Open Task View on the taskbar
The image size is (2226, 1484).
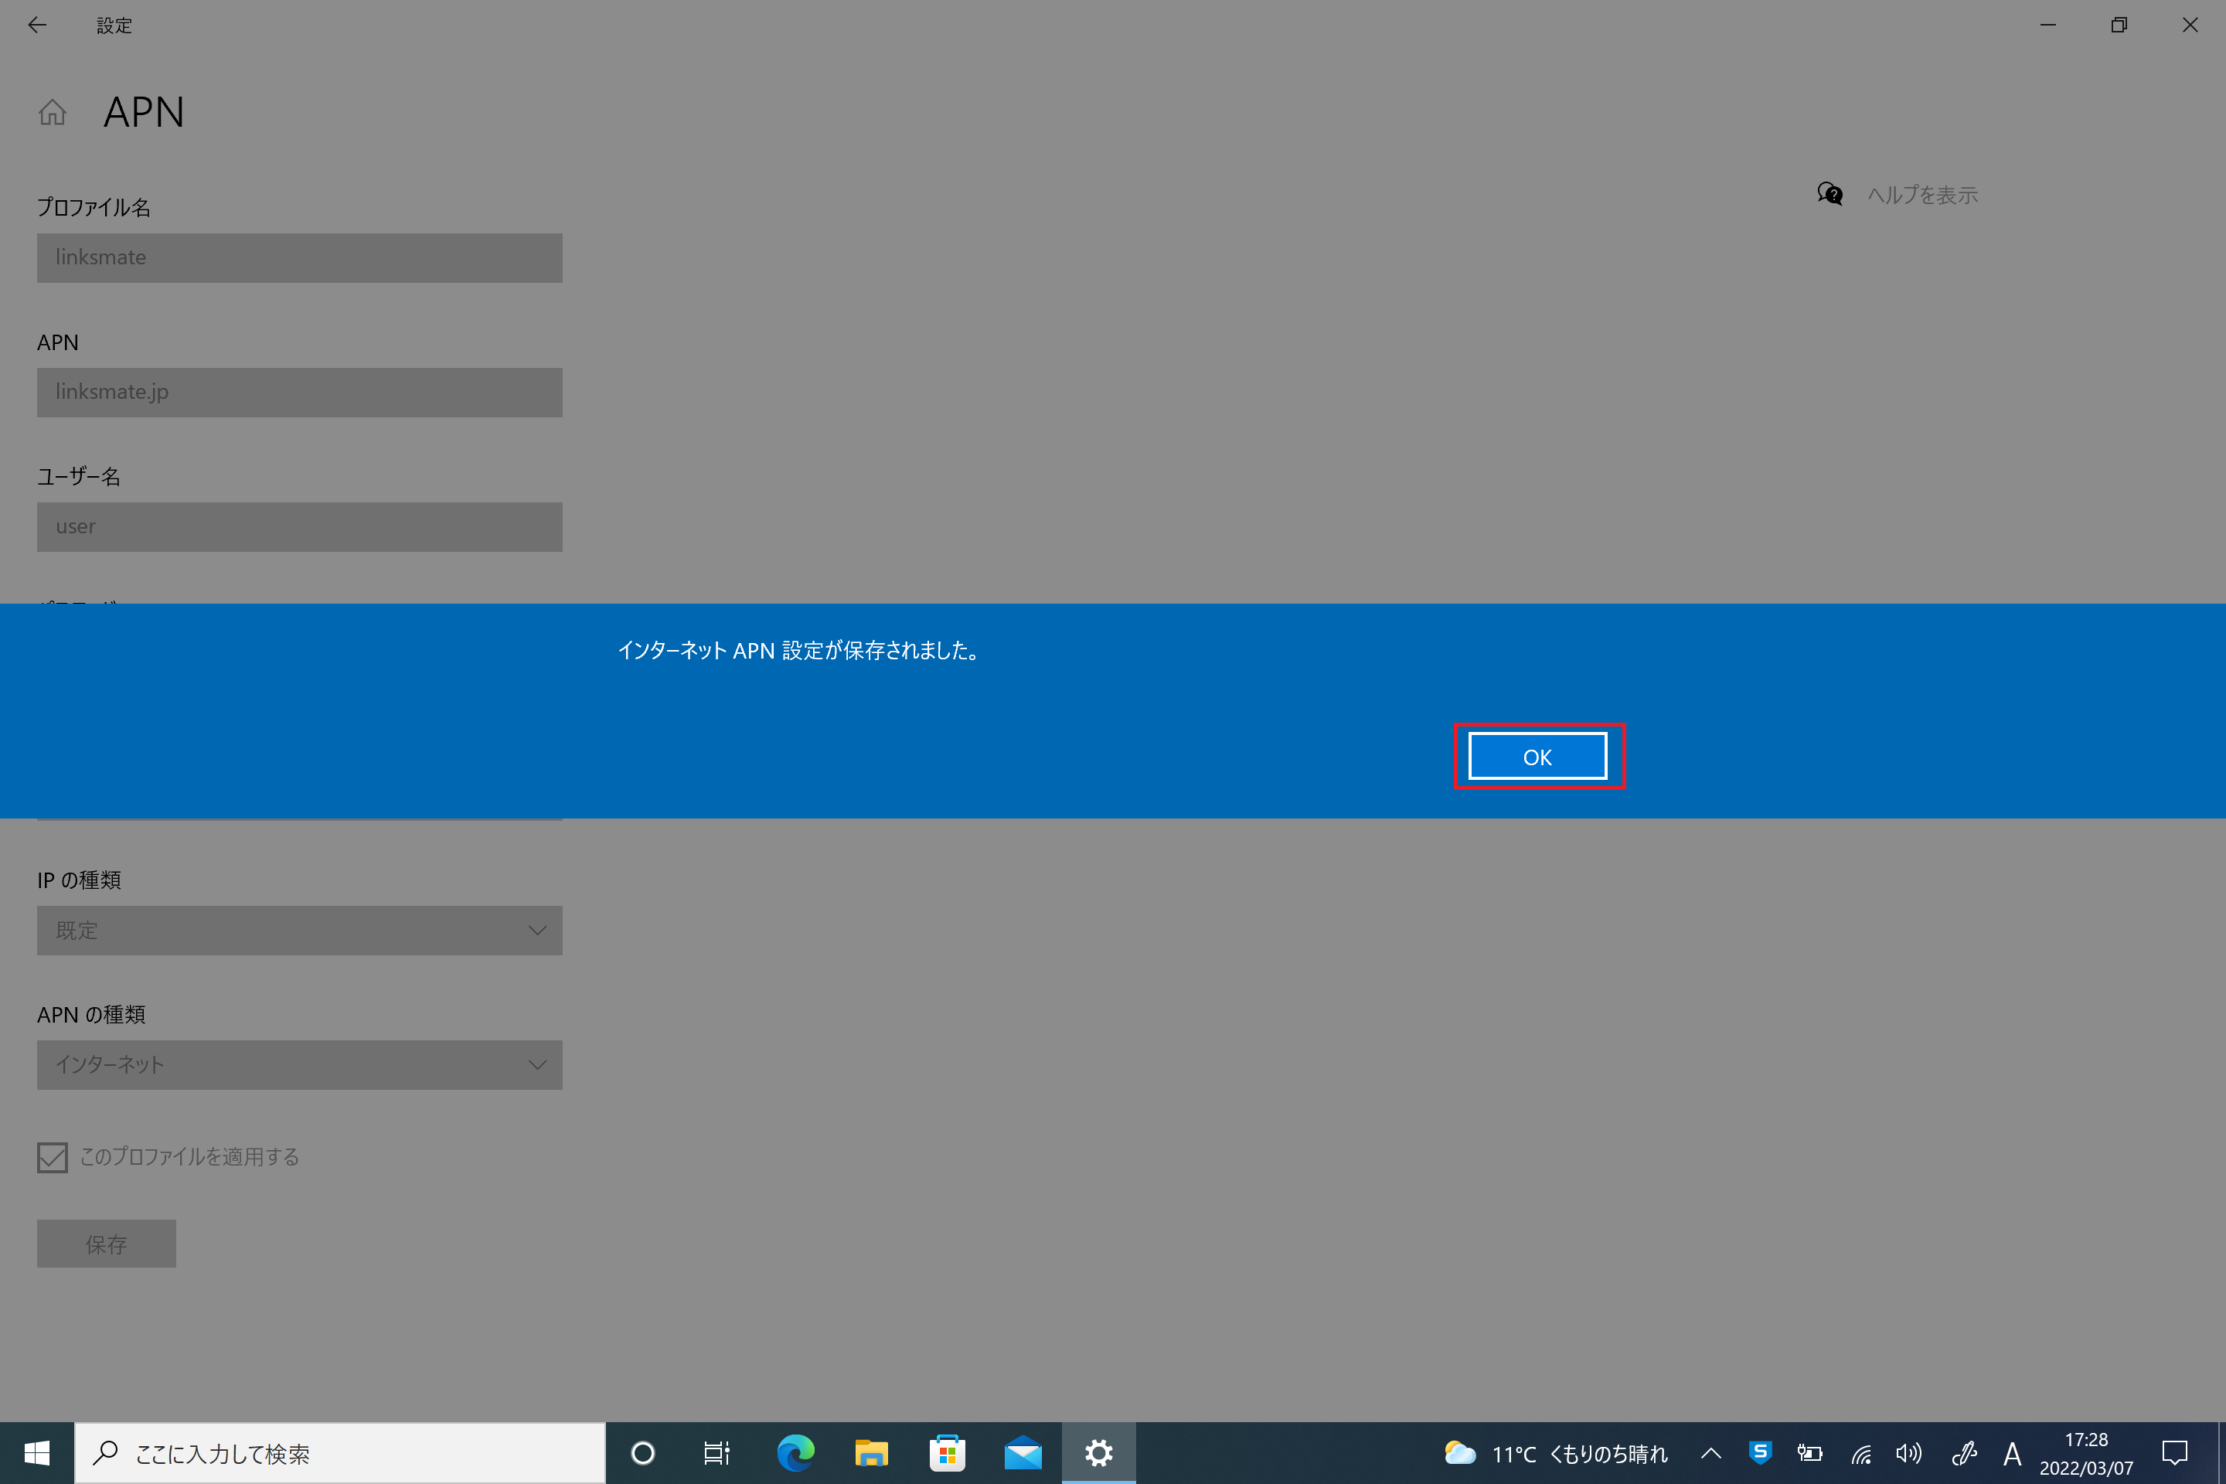tap(717, 1453)
